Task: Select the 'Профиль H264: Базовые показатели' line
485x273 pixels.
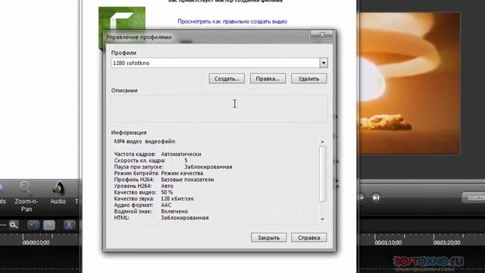Action: (164, 180)
